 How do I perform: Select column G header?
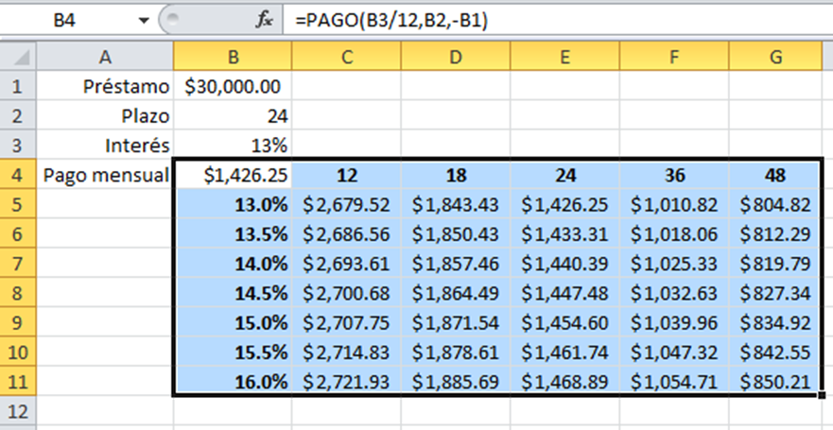point(775,57)
